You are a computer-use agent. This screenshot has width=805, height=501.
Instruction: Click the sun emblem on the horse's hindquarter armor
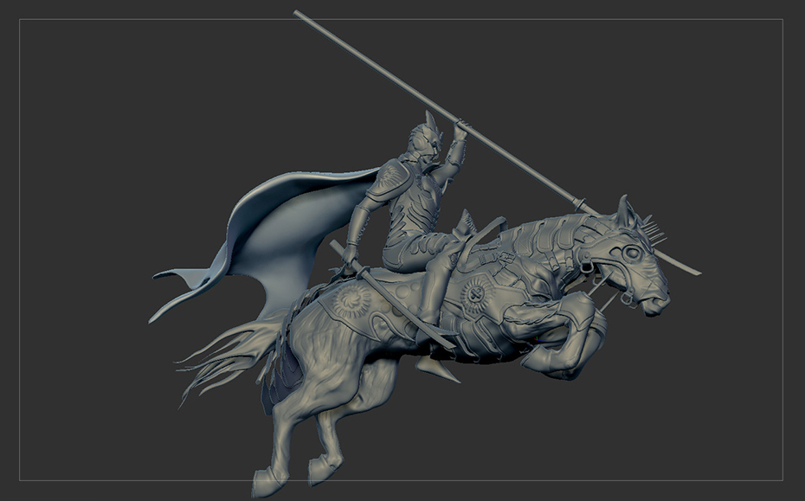355,303
